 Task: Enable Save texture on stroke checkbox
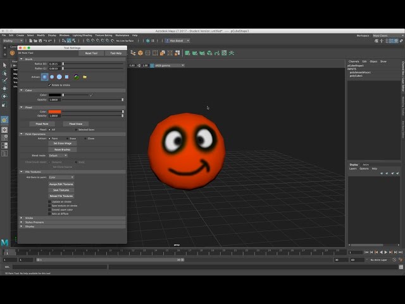point(49,206)
